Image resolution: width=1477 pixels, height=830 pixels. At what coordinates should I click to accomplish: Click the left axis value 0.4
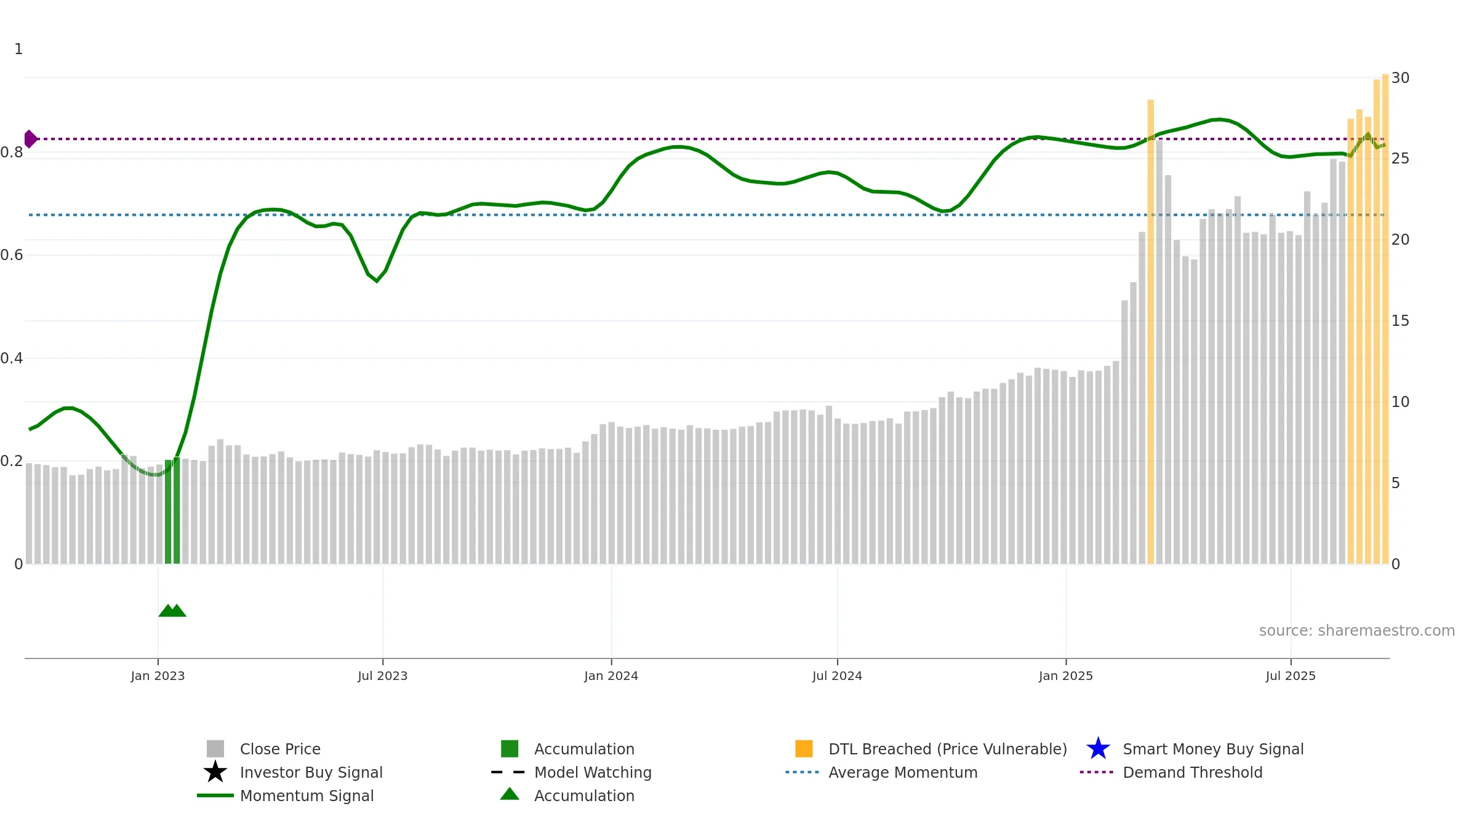click(x=12, y=358)
